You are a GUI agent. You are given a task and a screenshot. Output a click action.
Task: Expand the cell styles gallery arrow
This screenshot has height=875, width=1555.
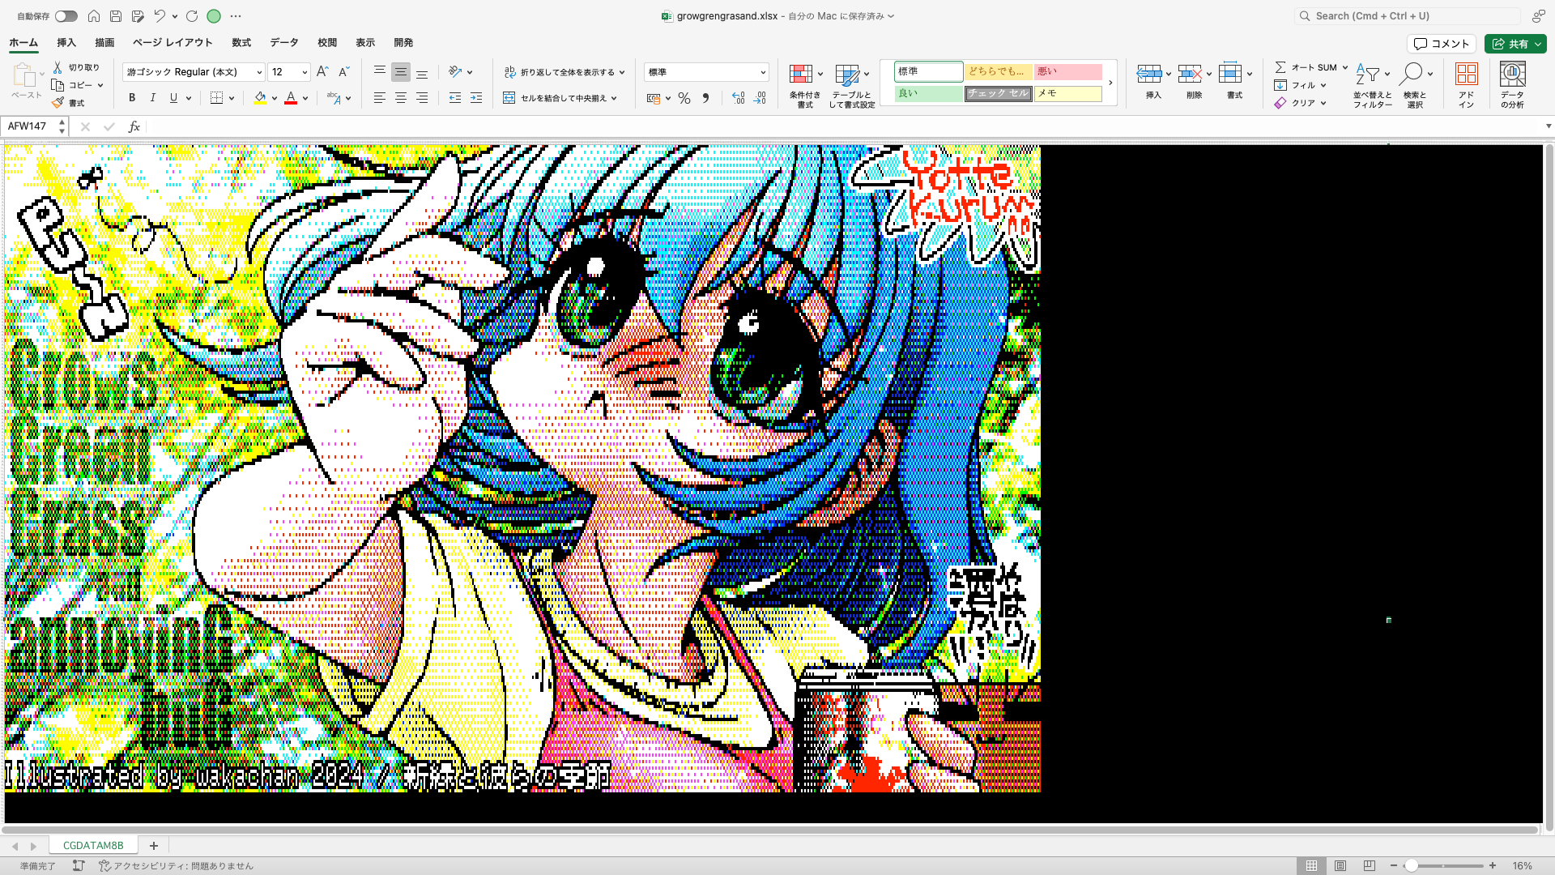coord(1110,83)
